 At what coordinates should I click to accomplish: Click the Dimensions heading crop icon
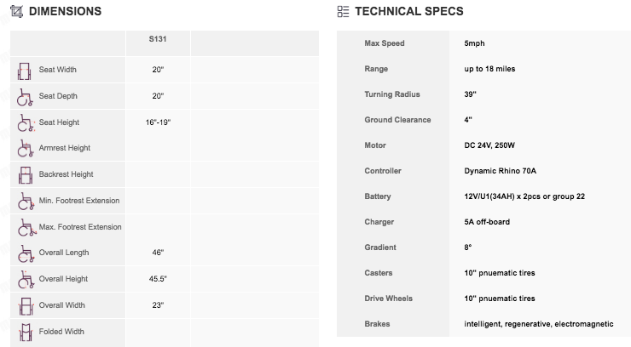pyautogui.click(x=16, y=11)
